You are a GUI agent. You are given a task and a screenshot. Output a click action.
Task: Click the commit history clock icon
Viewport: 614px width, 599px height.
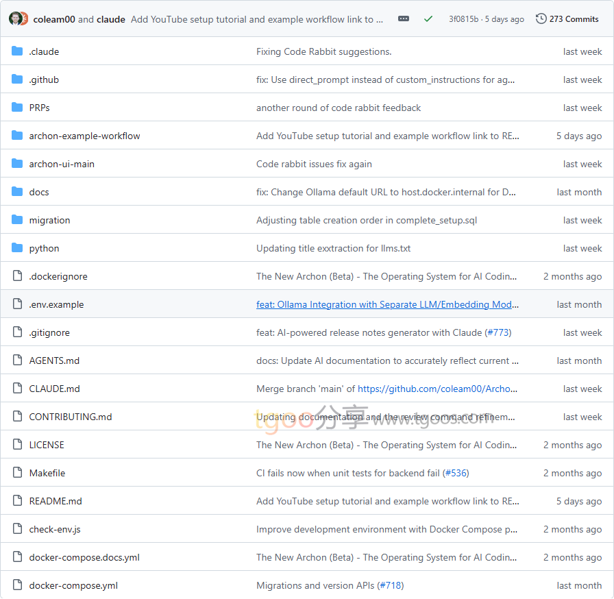point(541,19)
